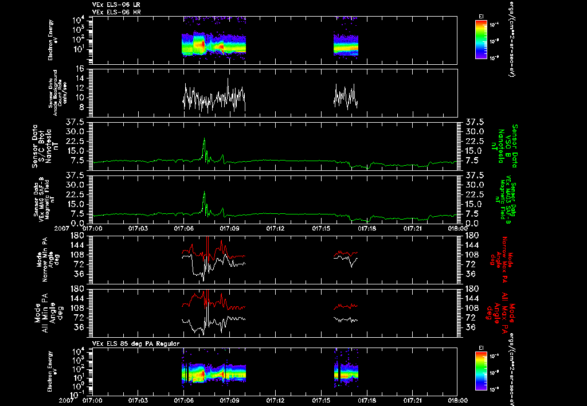587x406 pixels.
Task: Click '017:21' on the 85 deg PA panel time axis
Action: [x=412, y=400]
